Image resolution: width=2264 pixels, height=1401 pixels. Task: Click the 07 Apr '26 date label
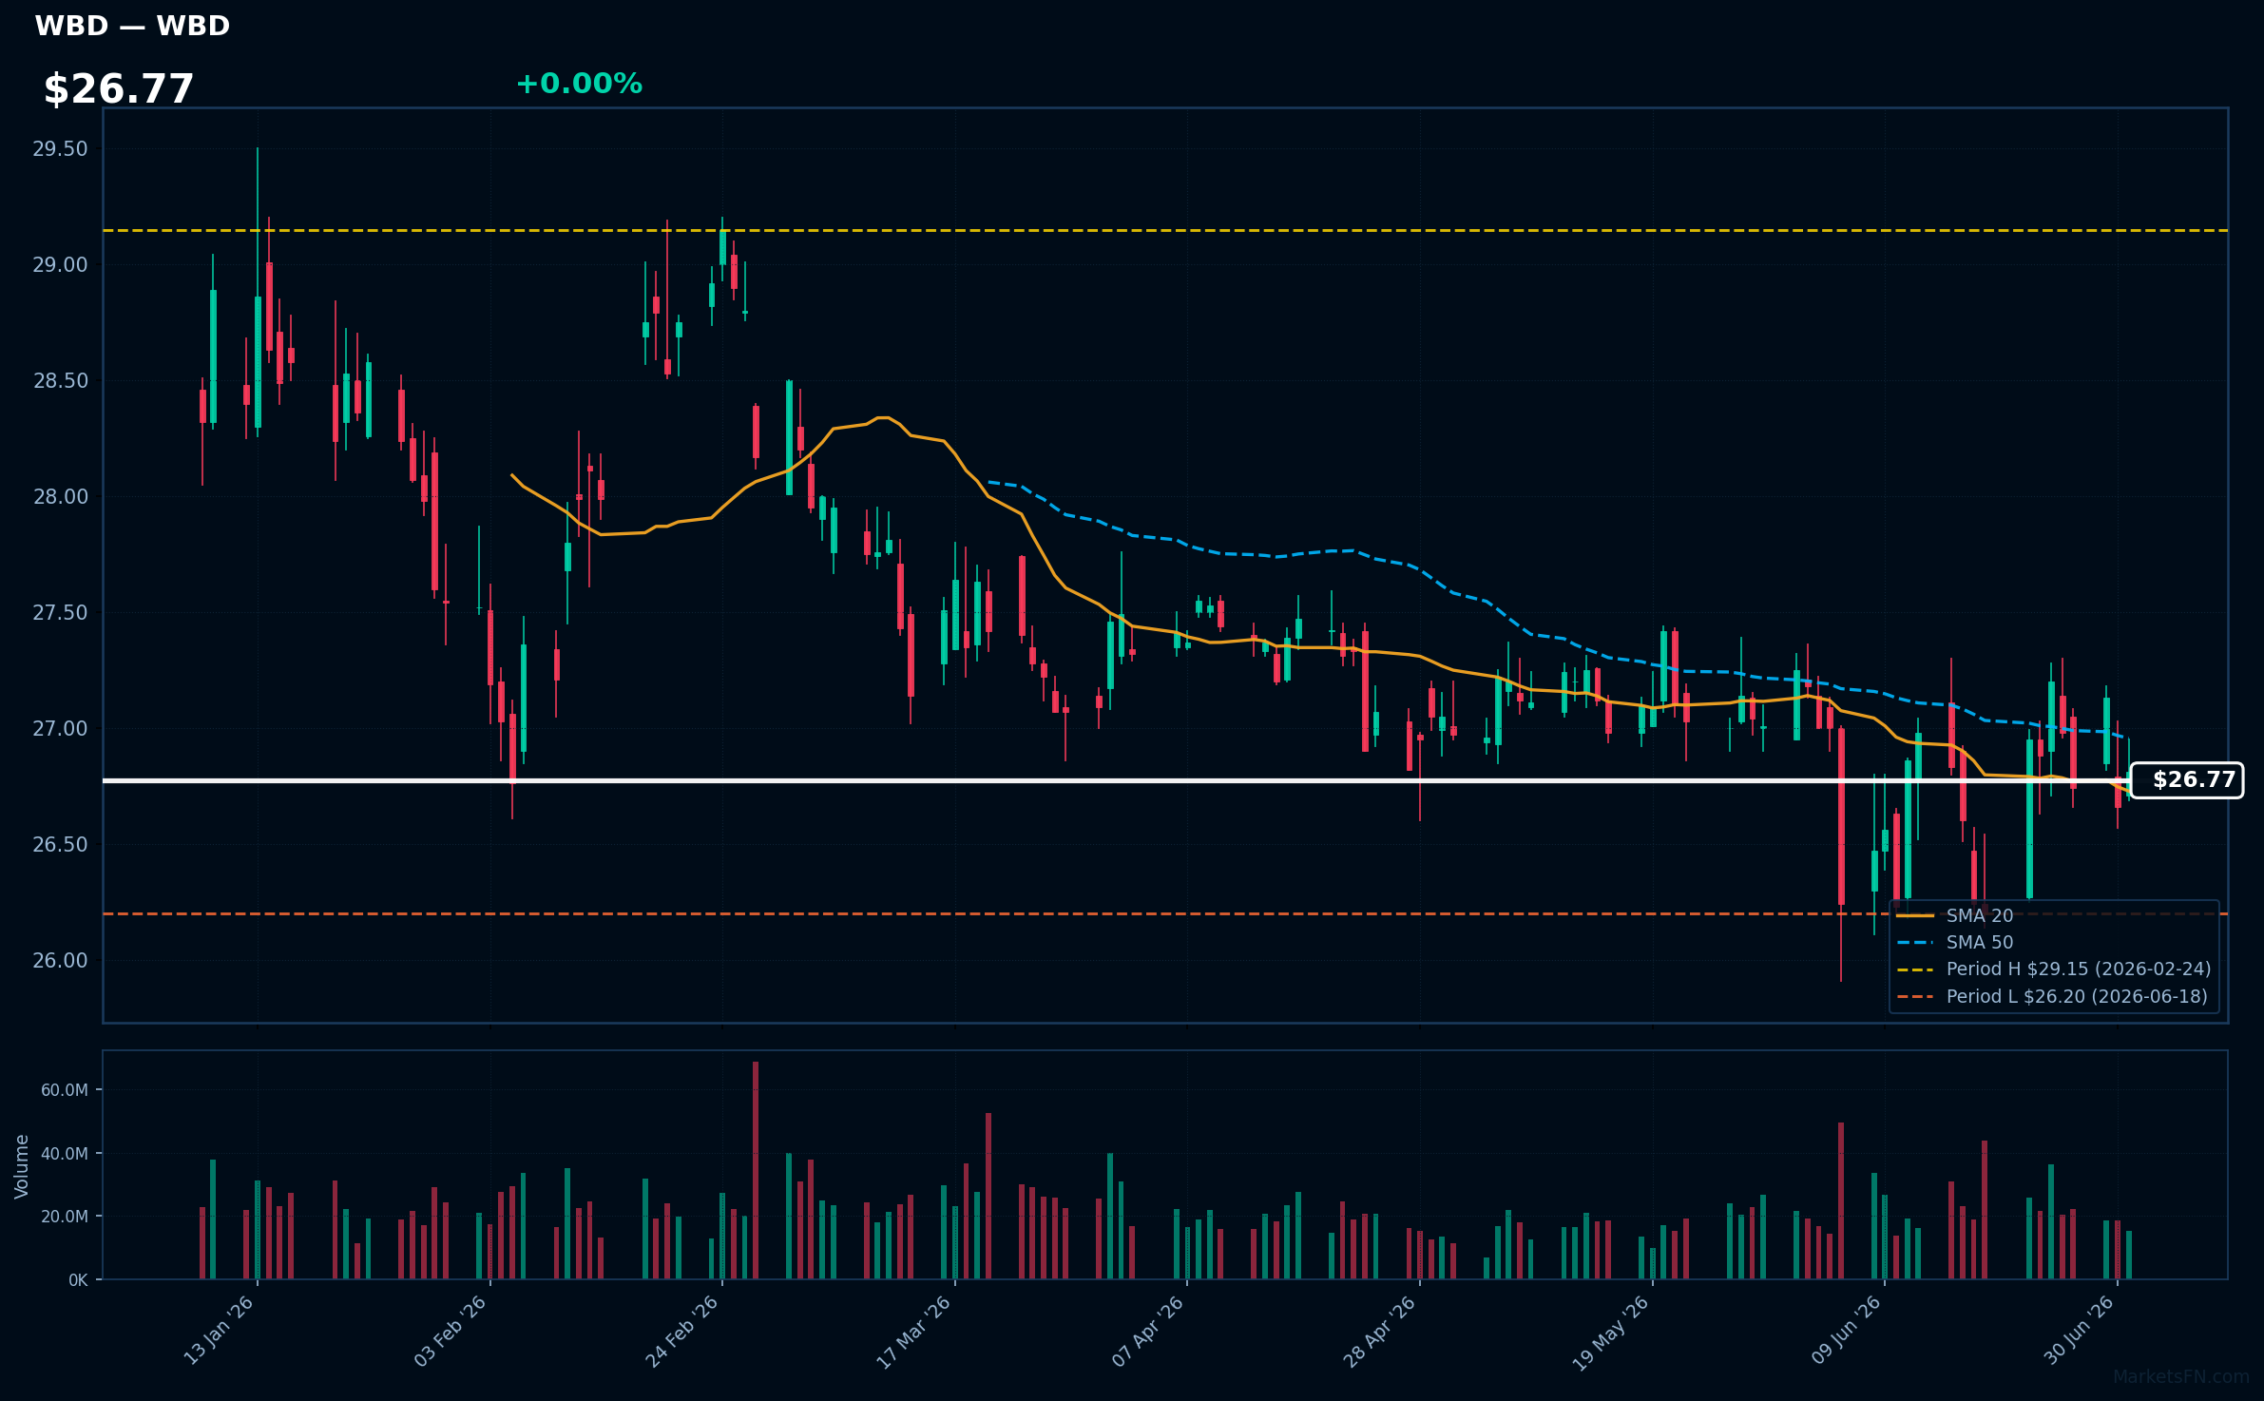(1148, 1331)
